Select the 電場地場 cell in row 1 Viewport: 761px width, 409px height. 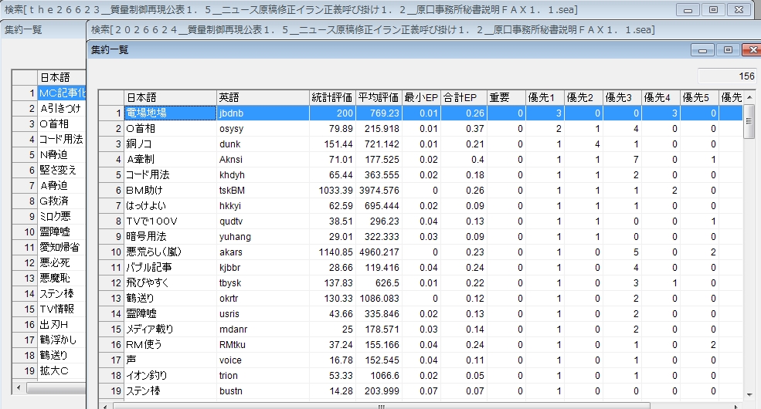pos(170,113)
